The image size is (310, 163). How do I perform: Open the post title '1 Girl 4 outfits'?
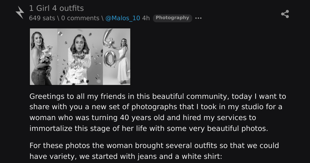click(x=56, y=8)
